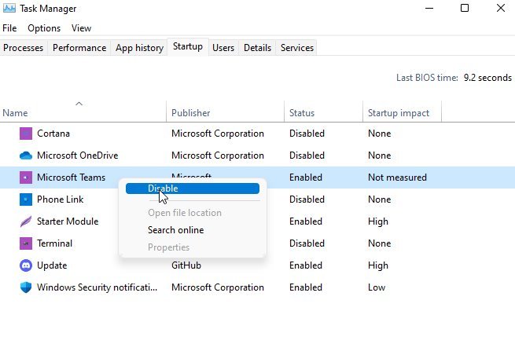Click the 9.2 seconds BIOS time value
The height and width of the screenshot is (344, 515).
point(487,78)
